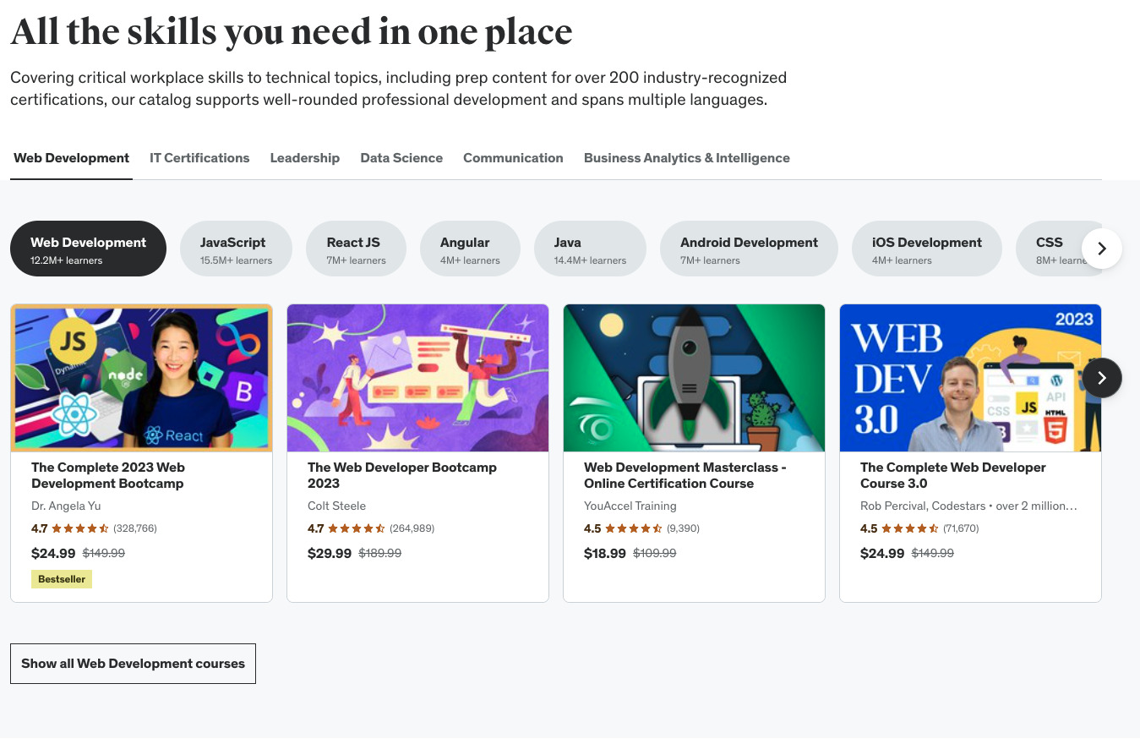The width and height of the screenshot is (1140, 744).
Task: Select the Web Development topic pill
Action: pos(88,249)
